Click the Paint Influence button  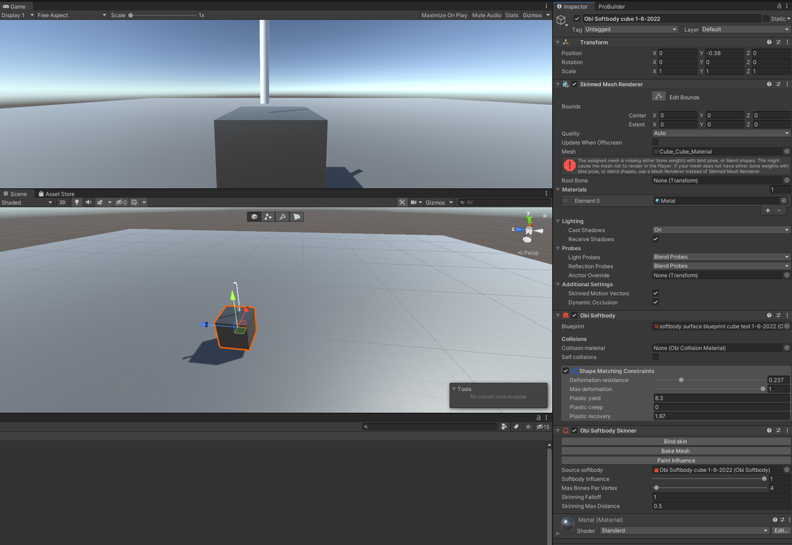[x=676, y=461]
